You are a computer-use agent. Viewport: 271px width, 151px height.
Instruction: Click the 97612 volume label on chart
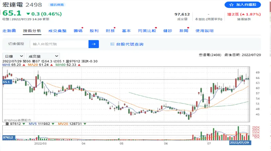tap(8, 137)
